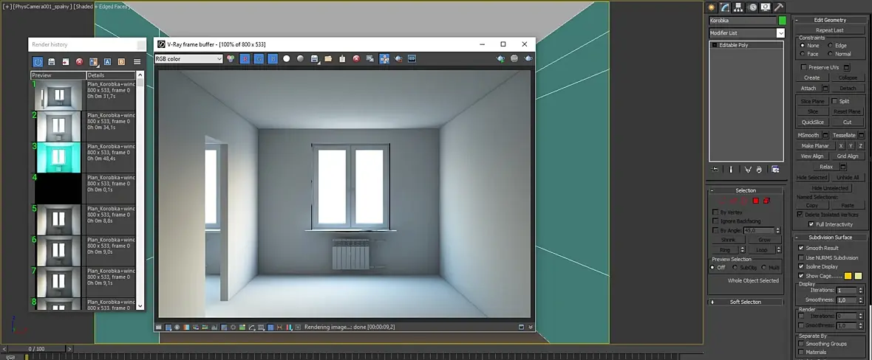Enable the Preserve UVs checkbox
The height and width of the screenshot is (360, 872).
805,67
